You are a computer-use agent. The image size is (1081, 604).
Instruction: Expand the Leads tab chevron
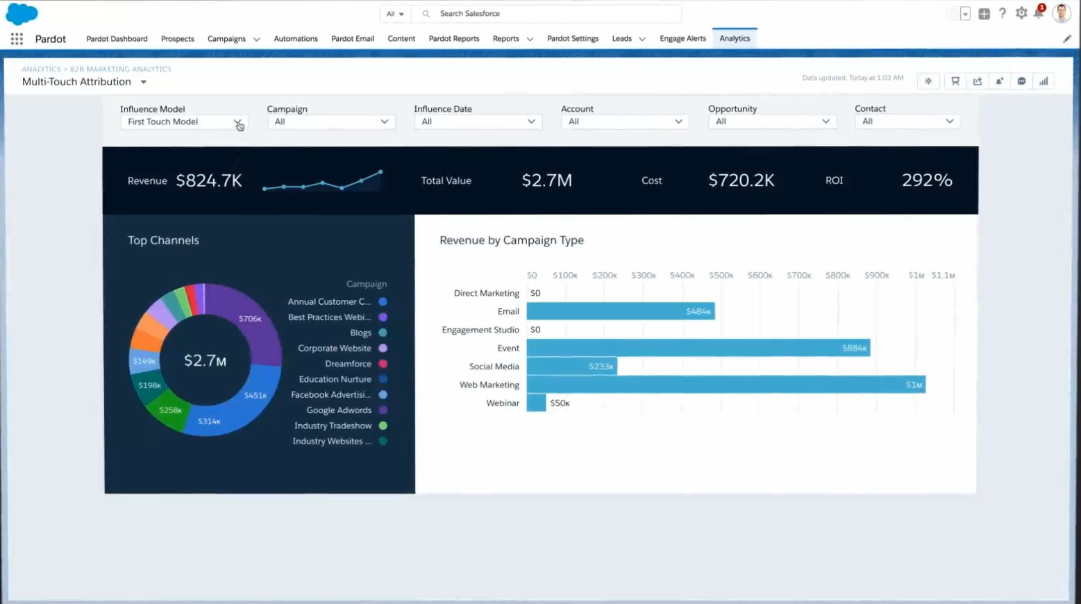[x=642, y=40]
